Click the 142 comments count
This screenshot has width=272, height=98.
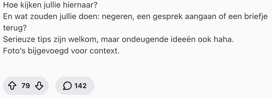point(80,86)
